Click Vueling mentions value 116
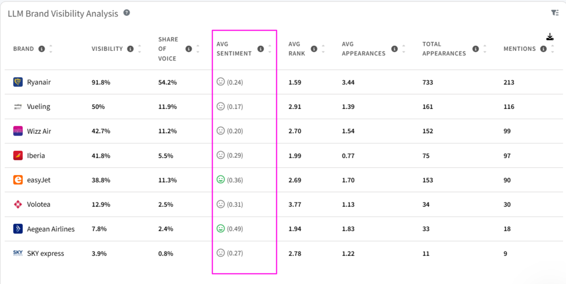This screenshot has height=284, width=566. (x=509, y=107)
